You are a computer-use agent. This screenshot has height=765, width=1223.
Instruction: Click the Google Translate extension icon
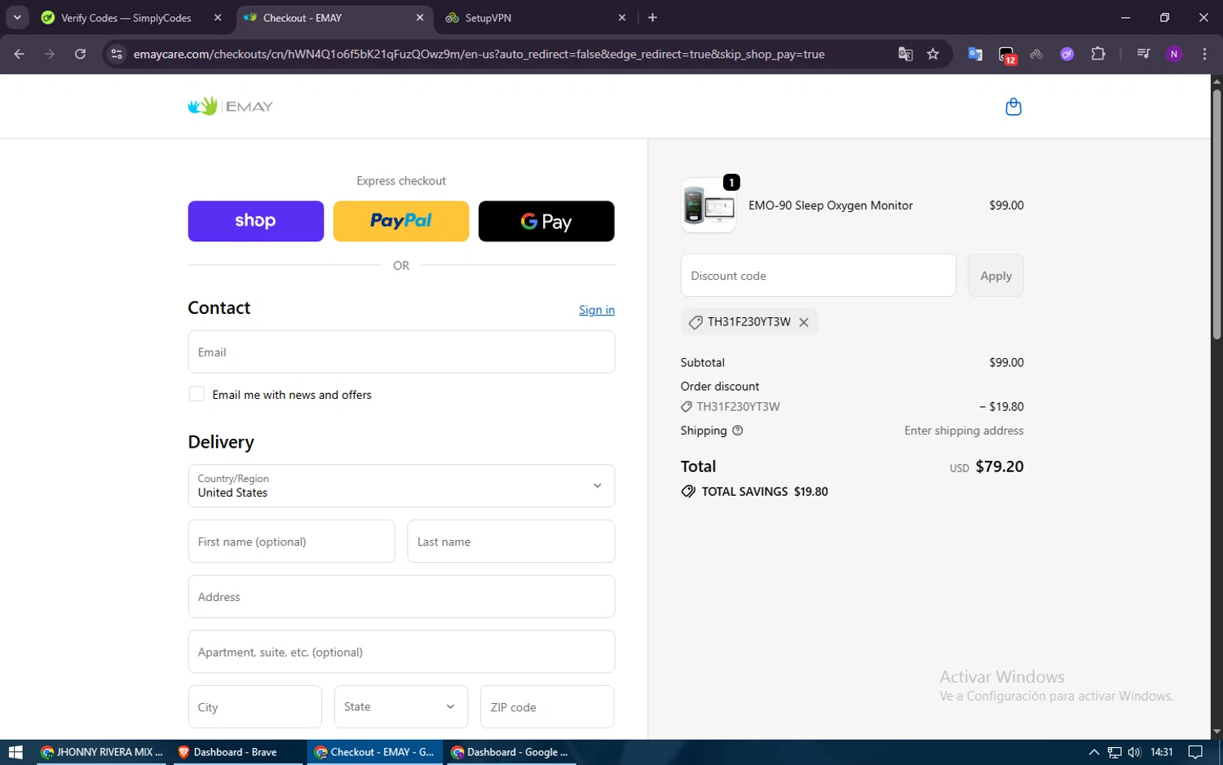click(975, 54)
